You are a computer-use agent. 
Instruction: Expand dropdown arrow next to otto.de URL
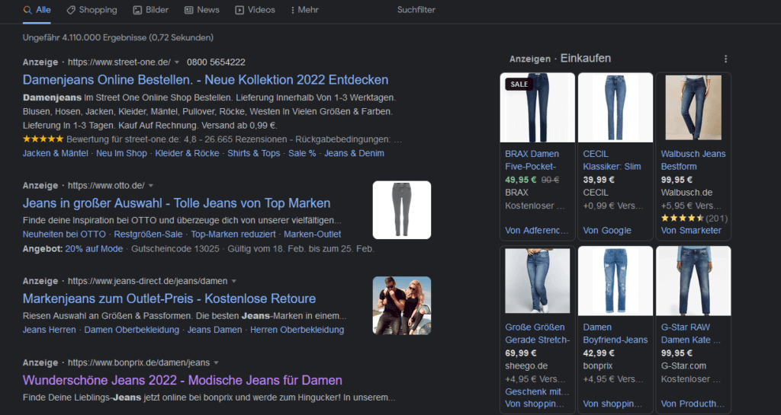tap(151, 185)
